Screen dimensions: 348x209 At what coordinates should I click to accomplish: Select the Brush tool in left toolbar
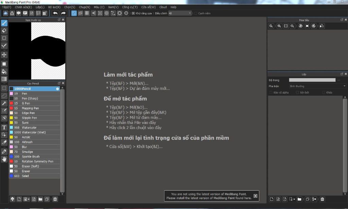coord(4,23)
